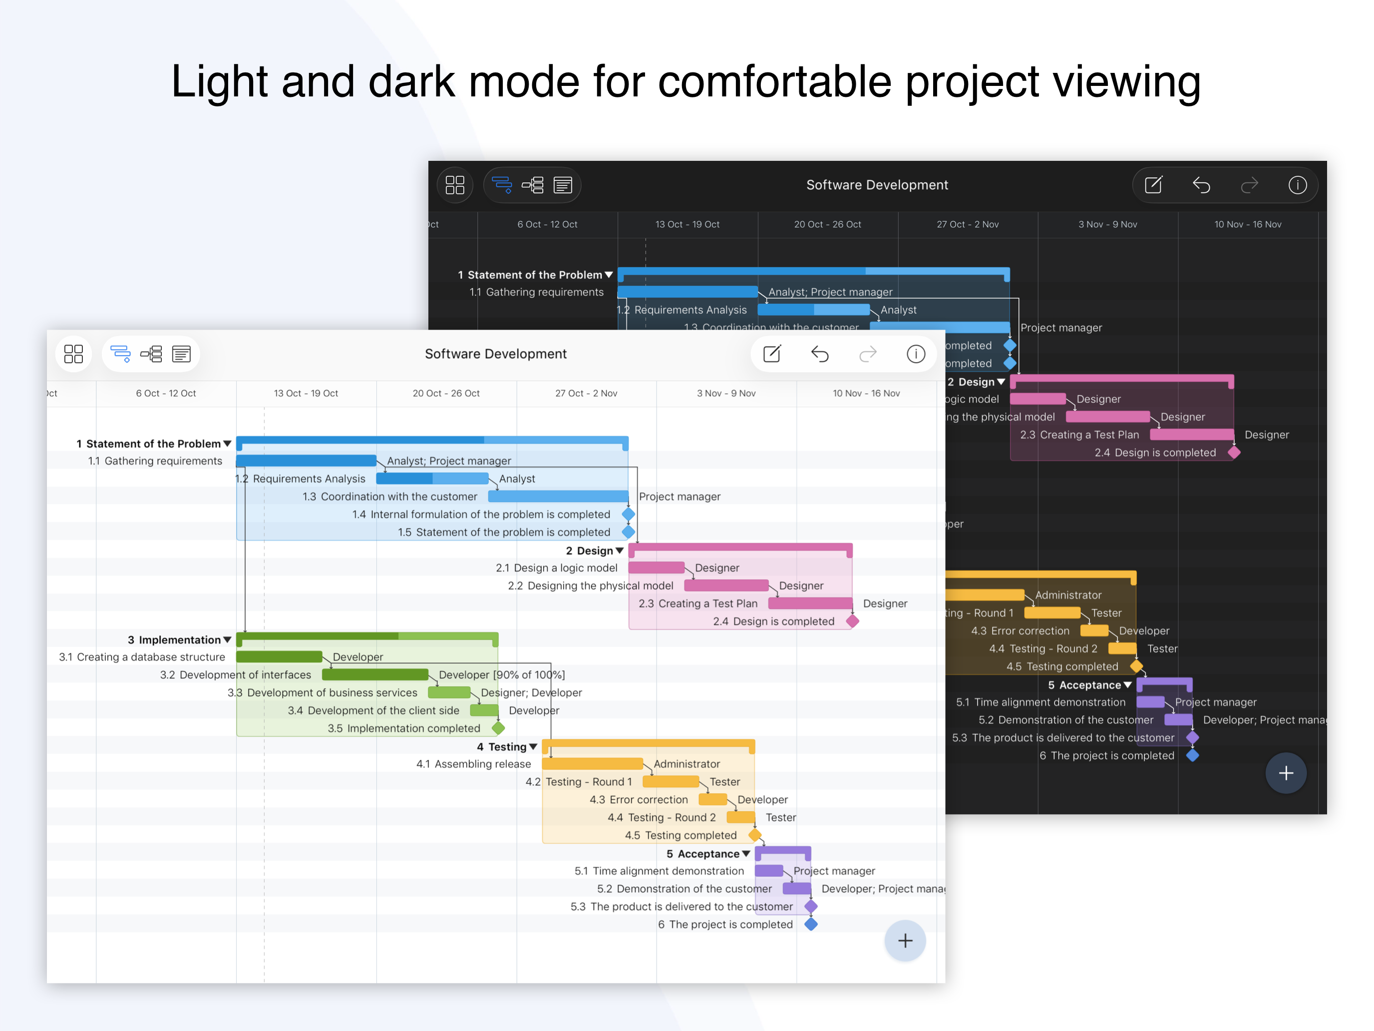The width and height of the screenshot is (1374, 1031).
Task: Select 4.4 Testing - Round 2 bar, dark window
Action: (x=1122, y=649)
